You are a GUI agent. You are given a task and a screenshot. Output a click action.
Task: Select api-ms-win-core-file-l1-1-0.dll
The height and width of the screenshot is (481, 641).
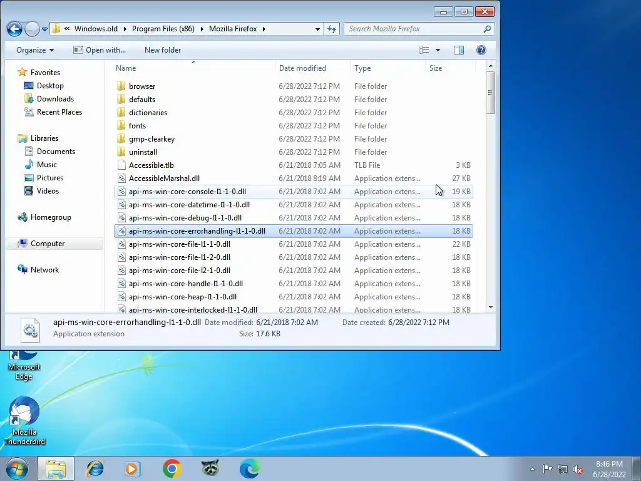293,244
